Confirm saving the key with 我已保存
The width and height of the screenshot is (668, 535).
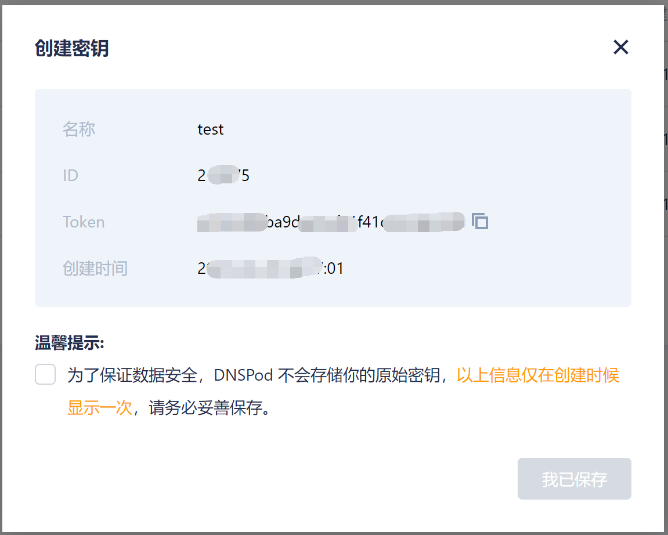574,478
